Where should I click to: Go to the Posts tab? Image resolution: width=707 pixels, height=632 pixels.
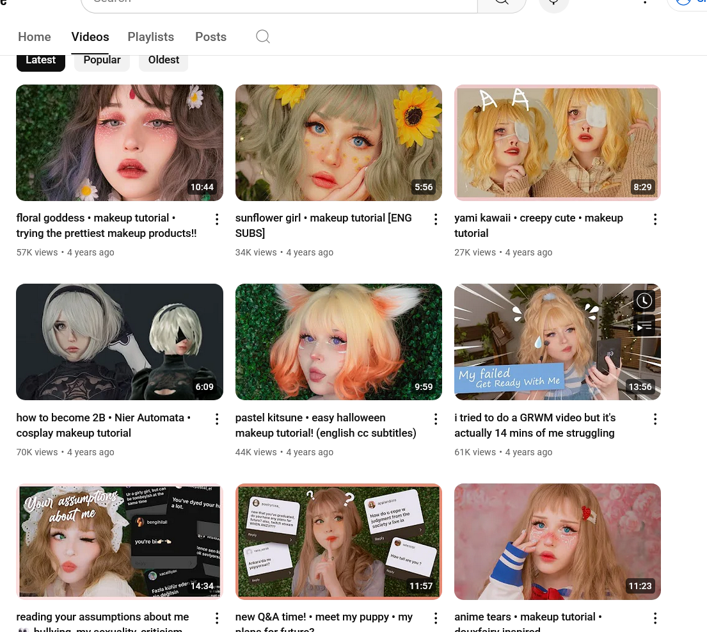tap(211, 37)
